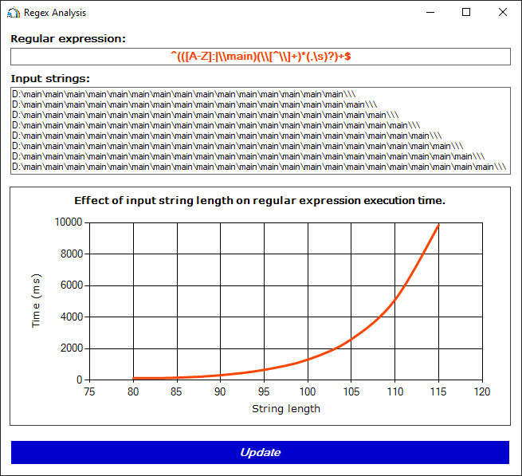Click the 120 tick on the x-axis
This screenshot has height=476, width=522.
[481, 391]
